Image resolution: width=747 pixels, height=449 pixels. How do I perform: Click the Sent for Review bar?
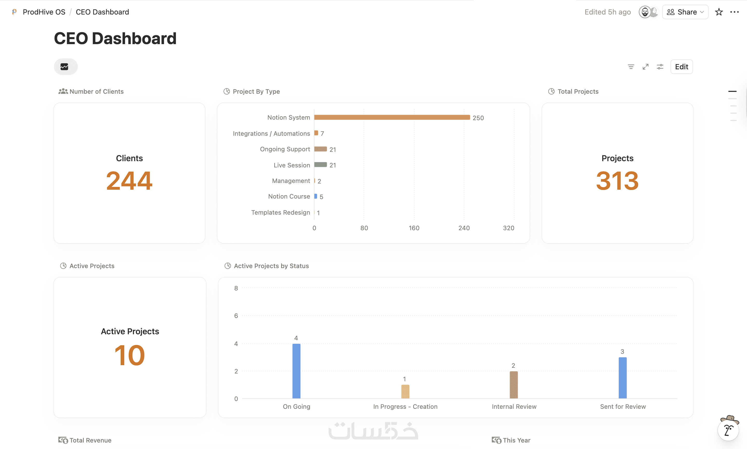(x=622, y=378)
